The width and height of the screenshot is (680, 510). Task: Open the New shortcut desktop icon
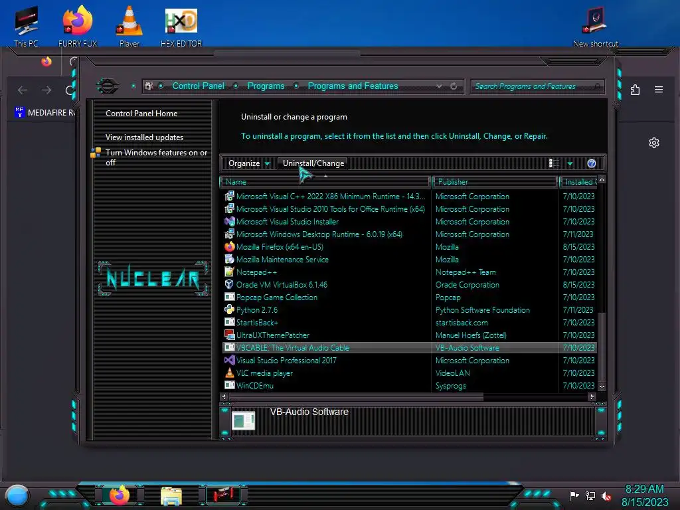pos(596,26)
